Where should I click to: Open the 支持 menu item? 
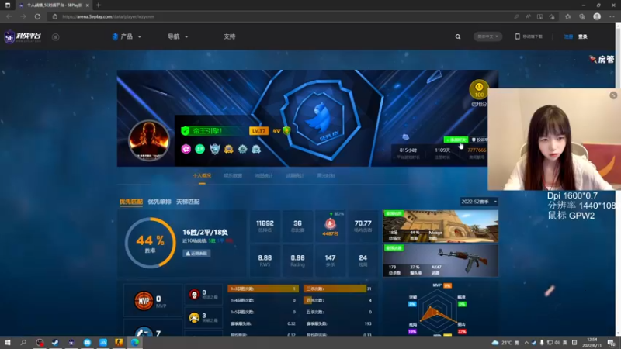click(x=229, y=36)
